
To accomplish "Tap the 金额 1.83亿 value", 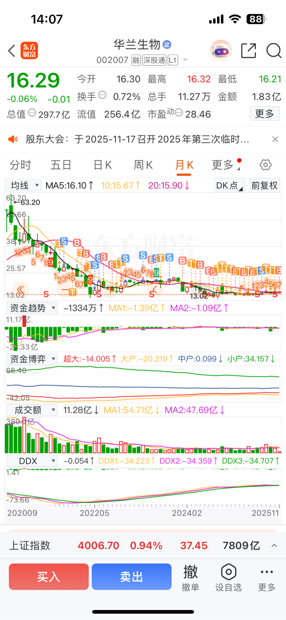I will coord(250,97).
